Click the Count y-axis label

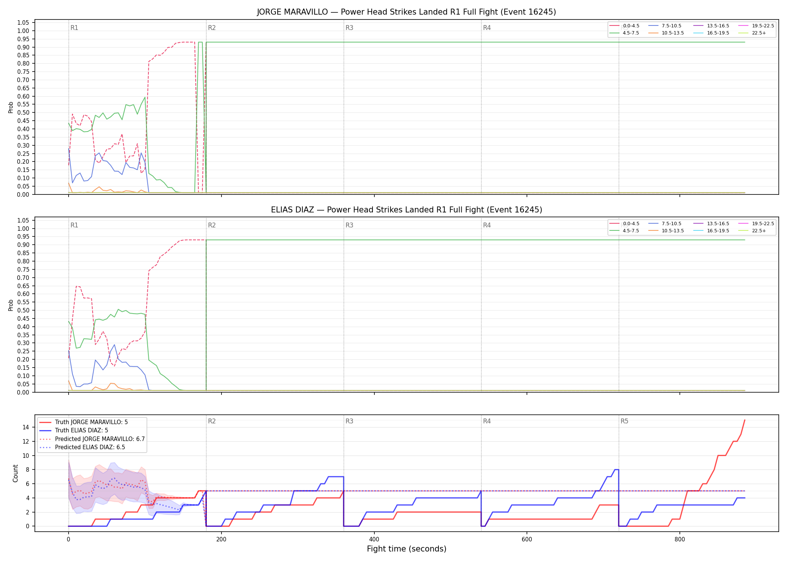pos(15,473)
